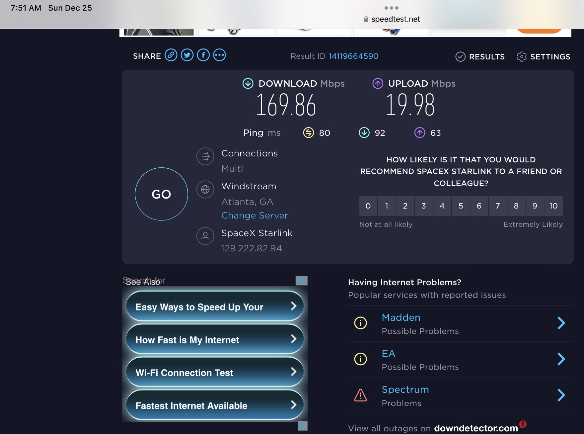Click the 19.98 upload speed value
Viewport: 584px width, 434px height.
tap(410, 105)
